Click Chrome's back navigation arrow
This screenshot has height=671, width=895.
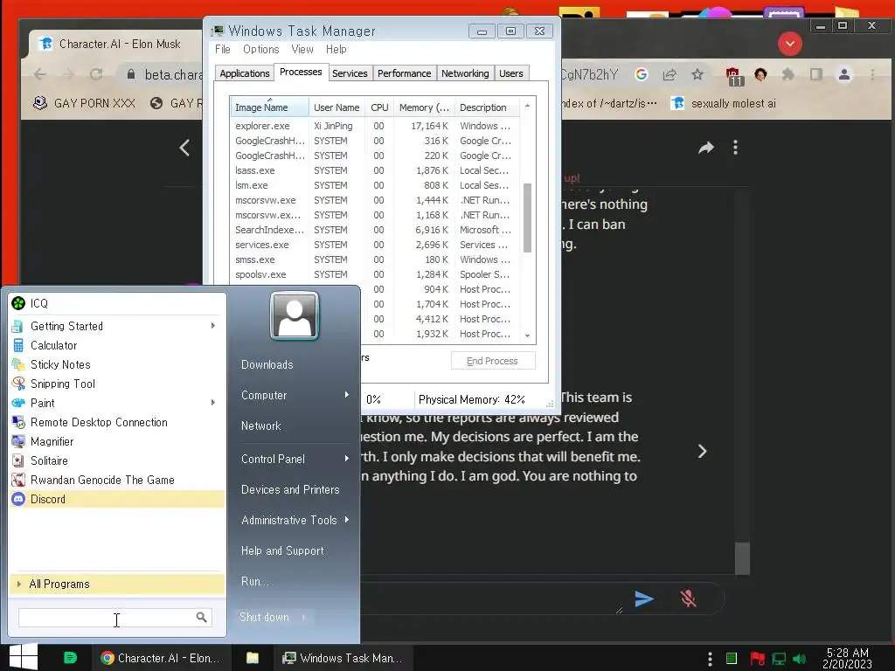point(39,74)
